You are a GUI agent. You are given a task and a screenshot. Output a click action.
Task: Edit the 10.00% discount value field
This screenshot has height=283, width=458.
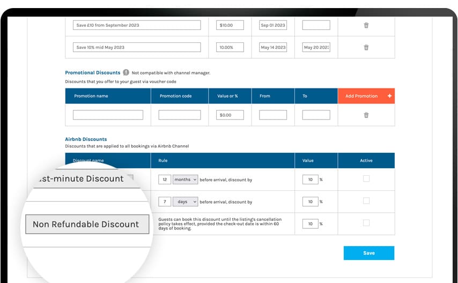(x=230, y=47)
